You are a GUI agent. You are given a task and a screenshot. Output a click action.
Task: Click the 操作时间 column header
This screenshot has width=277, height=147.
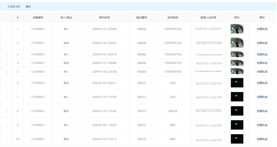coord(105,18)
